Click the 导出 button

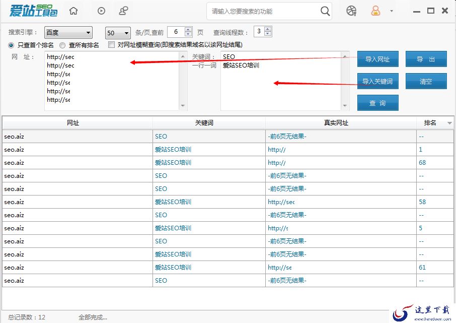pos(426,59)
